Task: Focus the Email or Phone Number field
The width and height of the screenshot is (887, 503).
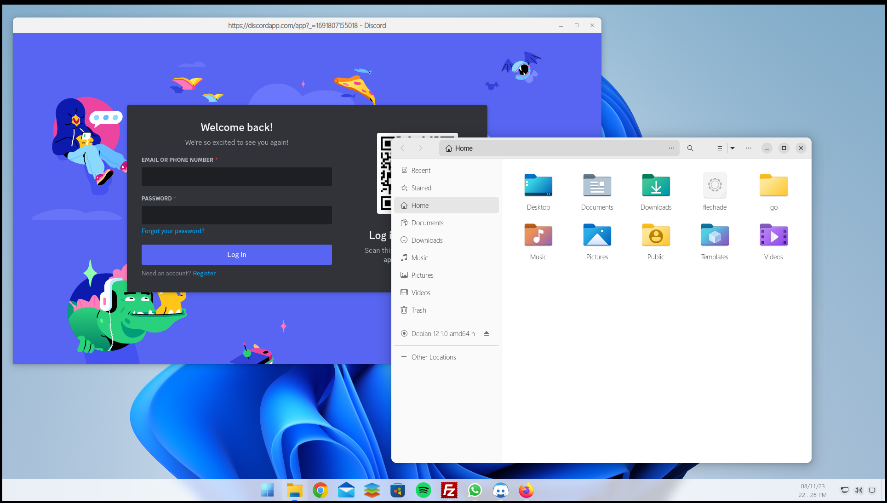Action: [236, 177]
